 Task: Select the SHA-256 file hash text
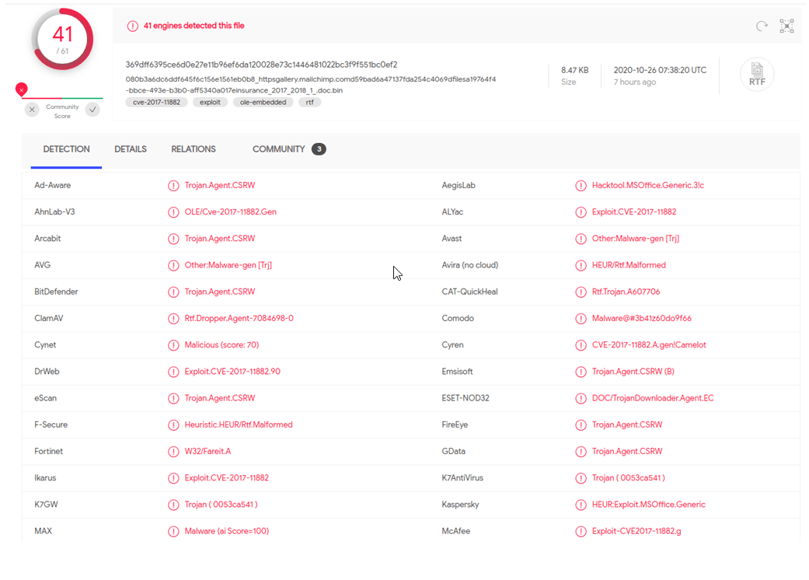[x=262, y=65]
